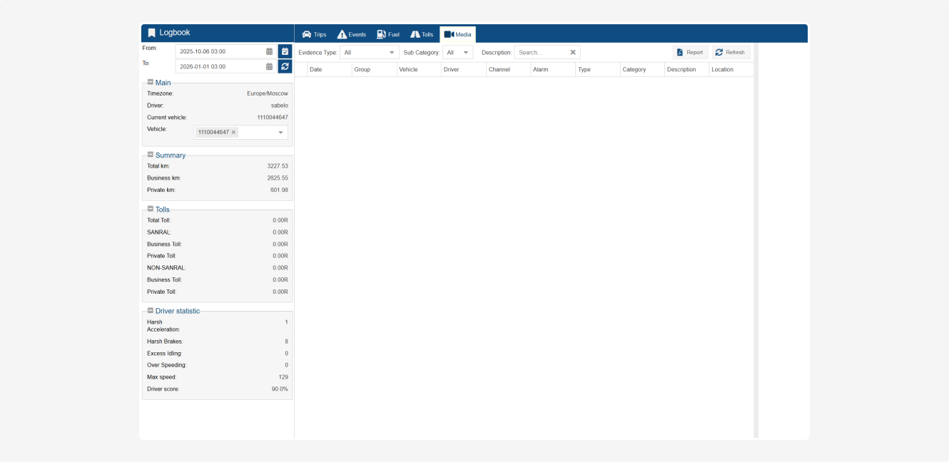The height and width of the screenshot is (462, 949).
Task: Click the blue refresh icon beside To date
Action: 285,66
